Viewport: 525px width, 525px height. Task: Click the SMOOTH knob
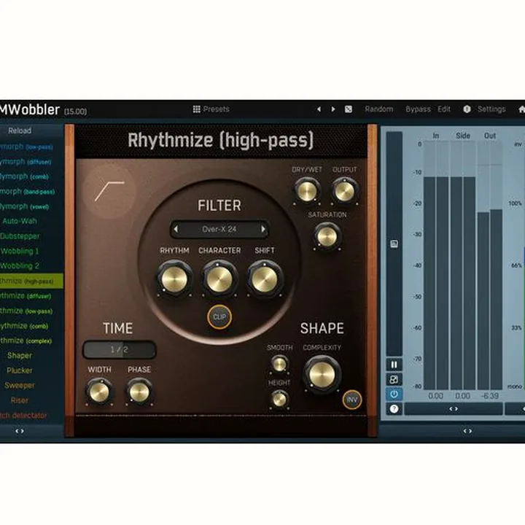point(279,365)
